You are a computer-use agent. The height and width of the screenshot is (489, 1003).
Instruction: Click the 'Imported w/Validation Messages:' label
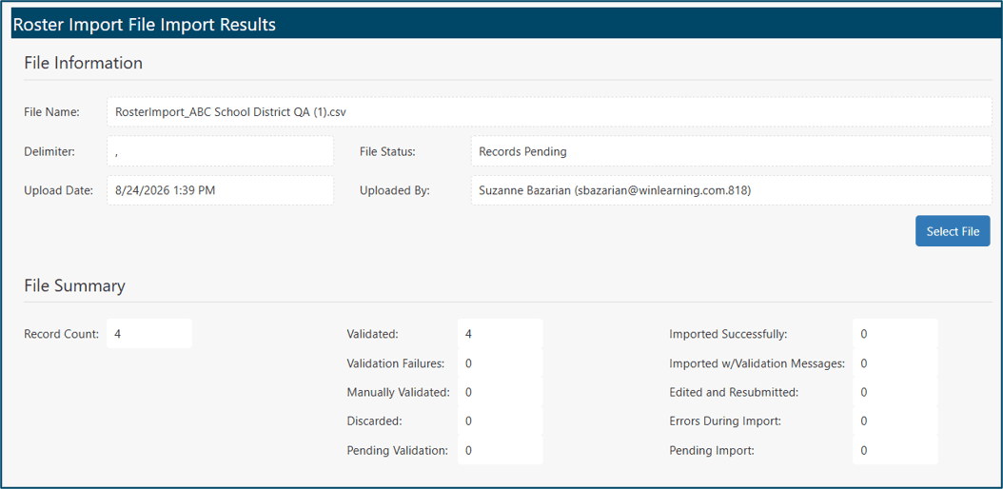pos(757,363)
